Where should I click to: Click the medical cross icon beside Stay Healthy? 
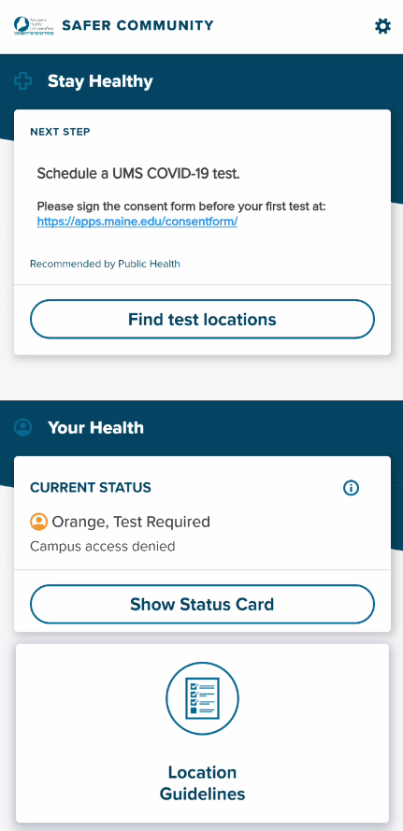tap(22, 81)
